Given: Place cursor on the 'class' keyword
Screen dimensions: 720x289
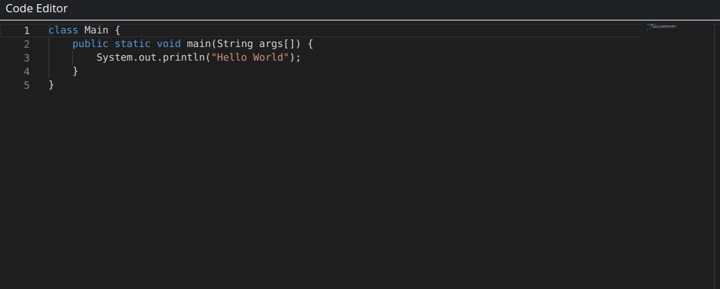Looking at the screenshot, I should click(x=64, y=30).
